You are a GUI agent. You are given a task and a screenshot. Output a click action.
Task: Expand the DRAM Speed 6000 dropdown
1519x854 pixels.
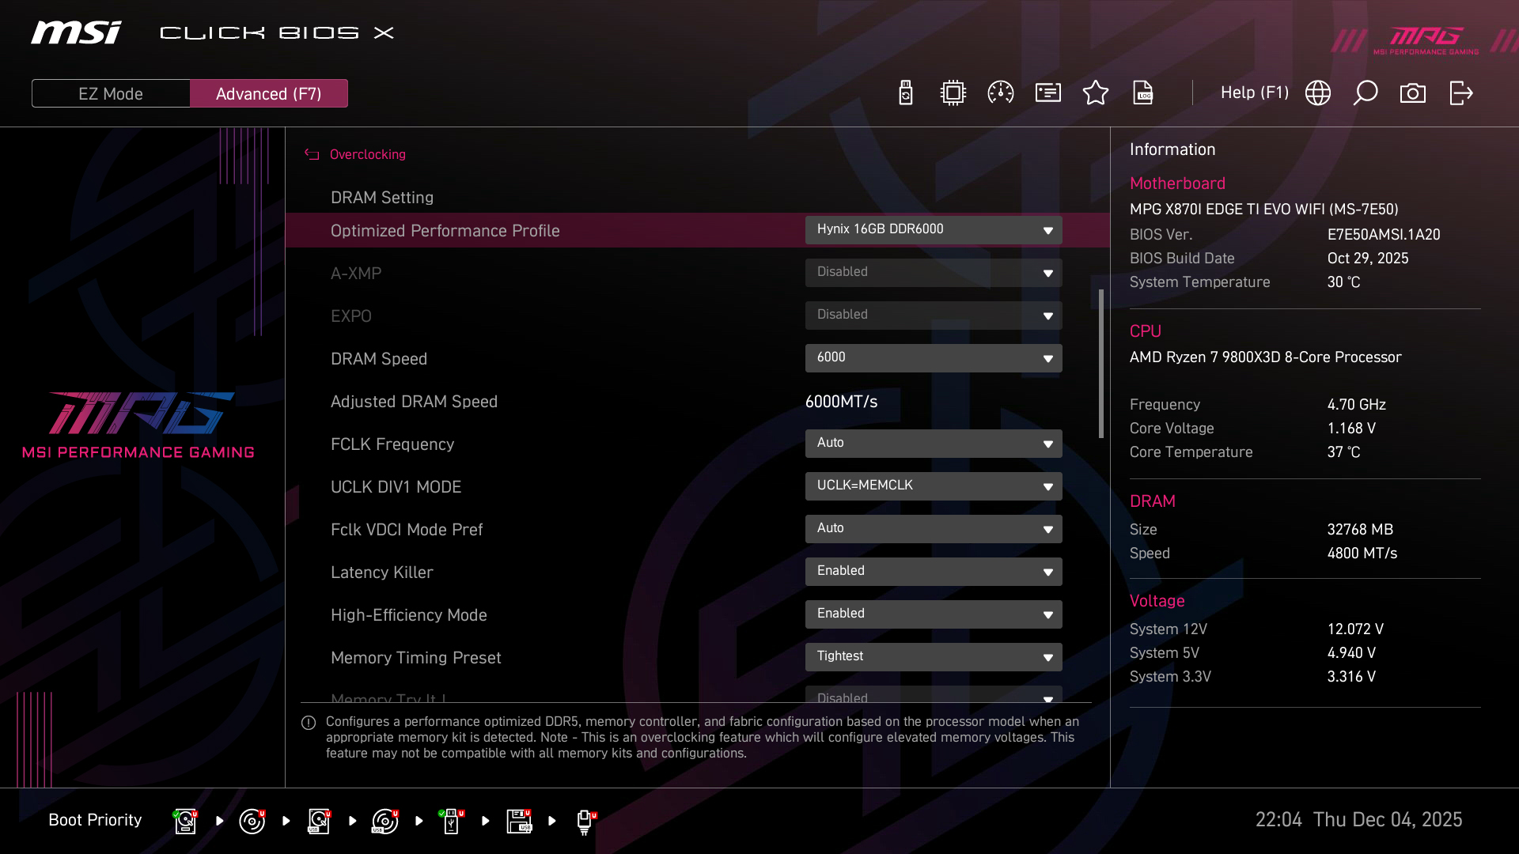click(934, 357)
